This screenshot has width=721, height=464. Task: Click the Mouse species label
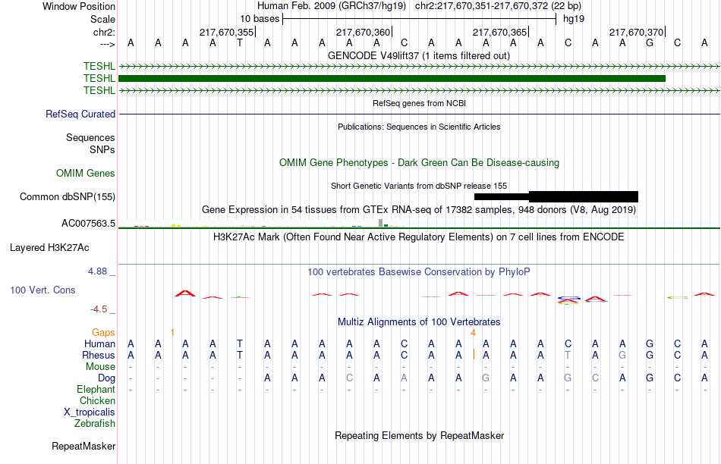100,367
